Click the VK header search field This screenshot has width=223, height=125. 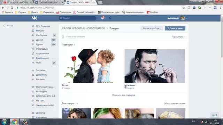(x=77, y=18)
